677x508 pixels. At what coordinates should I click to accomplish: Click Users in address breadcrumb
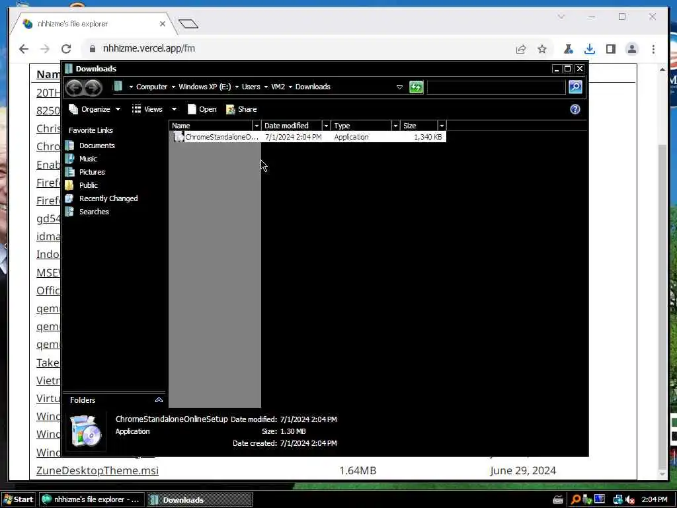click(x=251, y=87)
